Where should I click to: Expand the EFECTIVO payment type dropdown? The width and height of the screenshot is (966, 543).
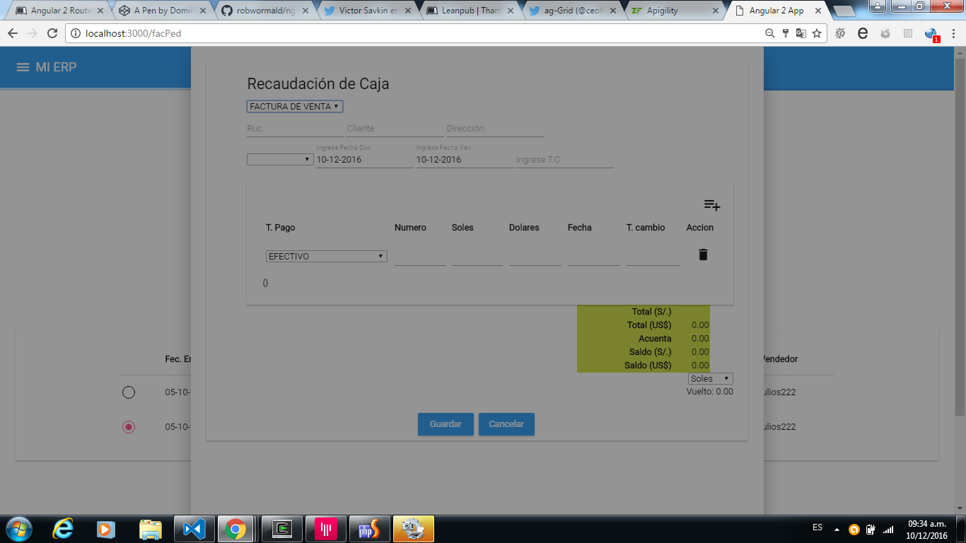(326, 257)
